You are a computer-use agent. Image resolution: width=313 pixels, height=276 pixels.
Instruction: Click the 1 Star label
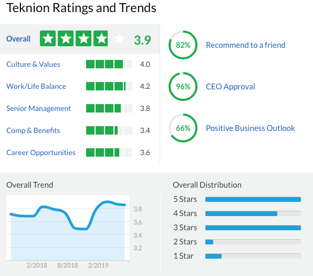coord(183,256)
